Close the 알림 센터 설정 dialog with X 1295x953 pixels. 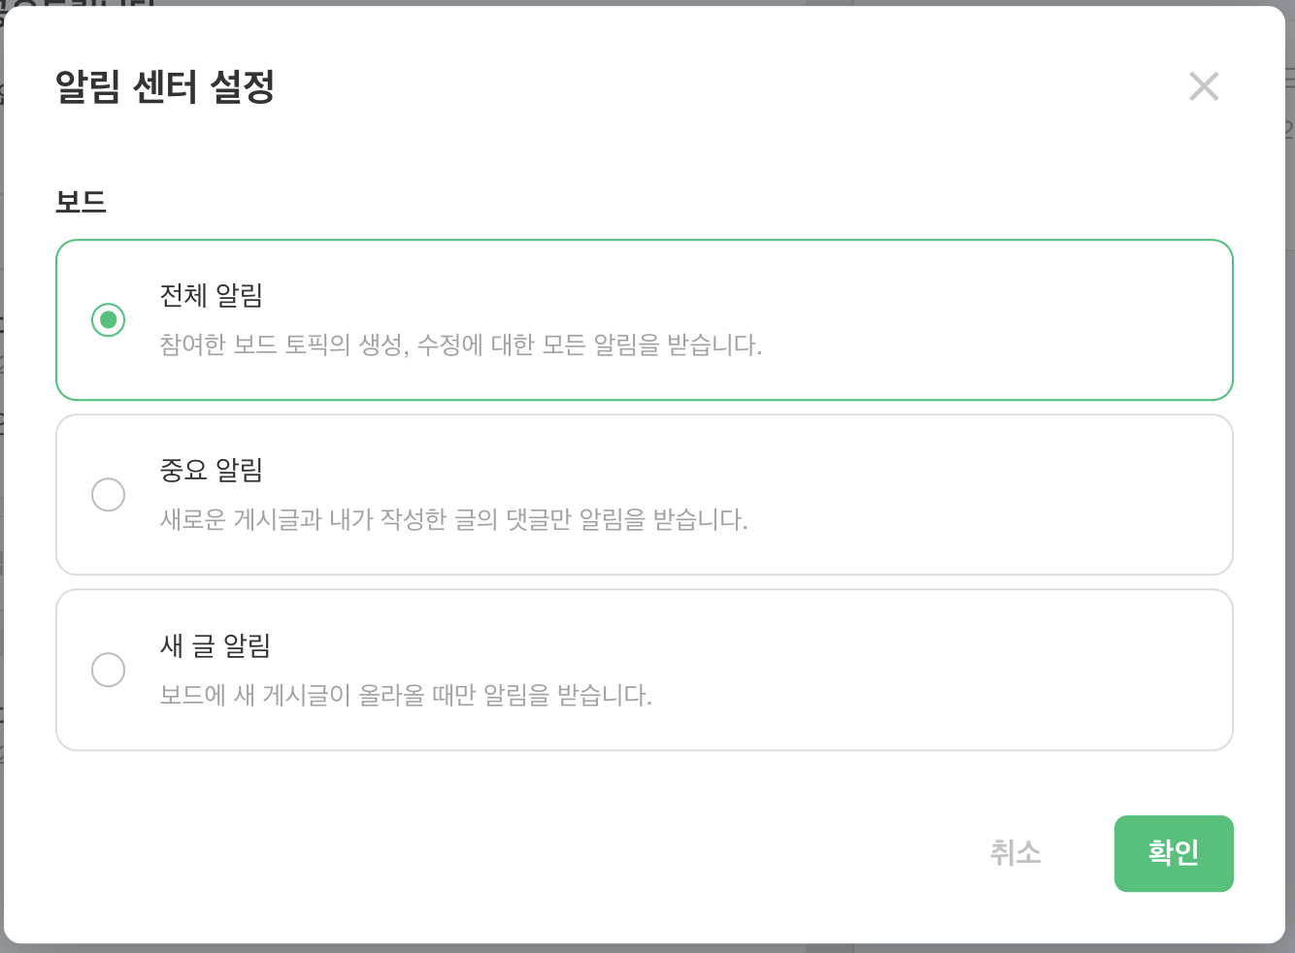pyautogui.click(x=1204, y=86)
